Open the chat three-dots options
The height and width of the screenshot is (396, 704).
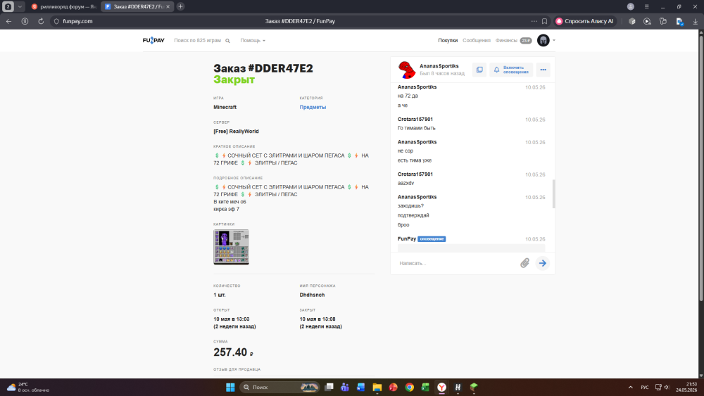pyautogui.click(x=543, y=70)
